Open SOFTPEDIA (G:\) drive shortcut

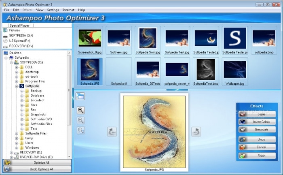point(21,35)
